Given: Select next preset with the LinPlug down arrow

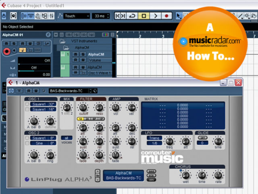Looking at the screenshot, I should click(98, 180).
